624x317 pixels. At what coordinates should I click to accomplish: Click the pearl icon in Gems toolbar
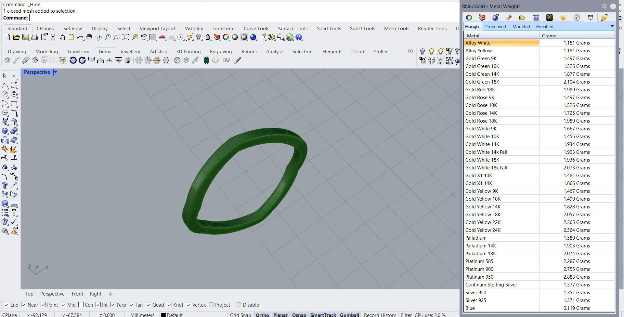tap(215, 60)
